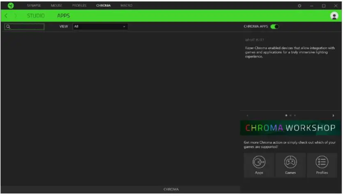
Task: Click the Chroma Workshop banner
Action: pos(290,128)
